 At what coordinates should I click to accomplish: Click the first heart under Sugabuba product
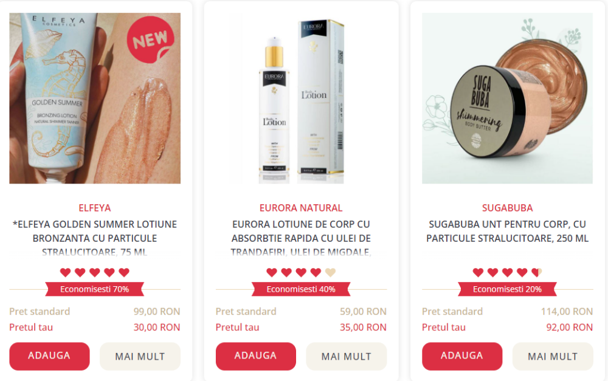pyautogui.click(x=478, y=272)
